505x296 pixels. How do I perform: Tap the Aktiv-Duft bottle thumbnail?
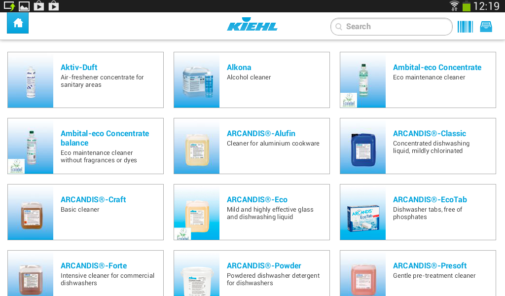click(x=31, y=82)
